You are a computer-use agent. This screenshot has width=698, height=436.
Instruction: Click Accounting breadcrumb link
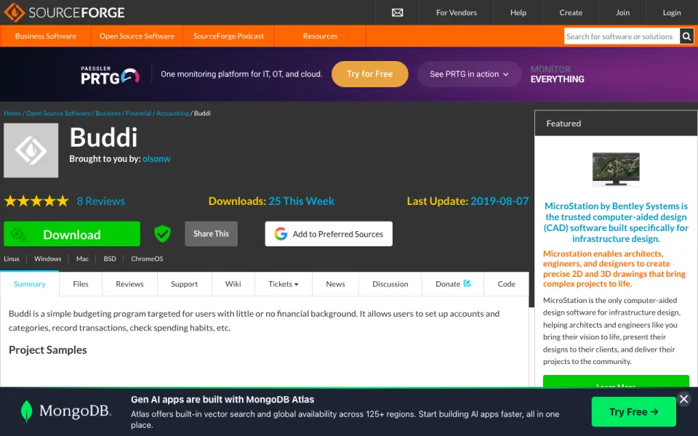coord(173,113)
